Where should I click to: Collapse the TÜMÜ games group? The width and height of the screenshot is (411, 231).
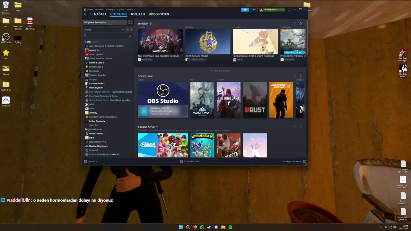click(84, 42)
